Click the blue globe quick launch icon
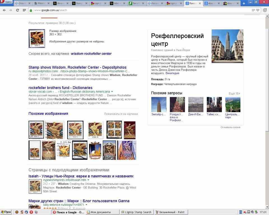Viewport: 269px width, 215px height. point(26,212)
